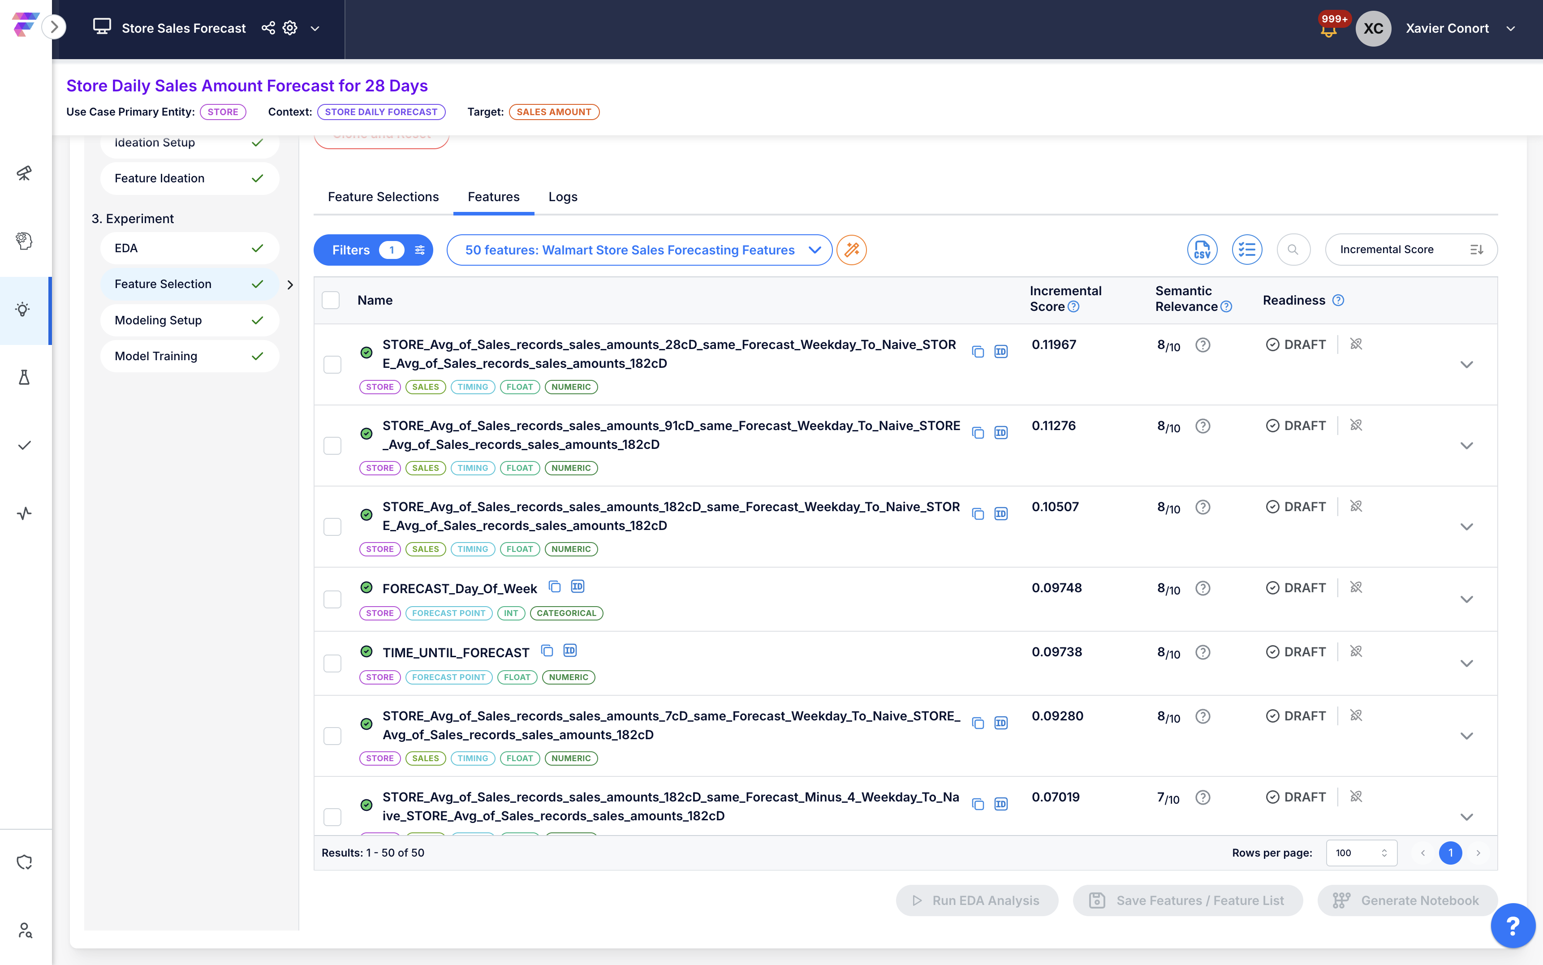This screenshot has width=1543, height=965.
Task: Open the Rows per page selector
Action: click(x=1361, y=853)
